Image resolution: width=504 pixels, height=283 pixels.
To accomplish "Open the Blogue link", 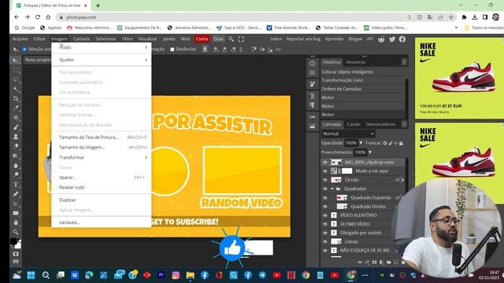I will coord(355,39).
